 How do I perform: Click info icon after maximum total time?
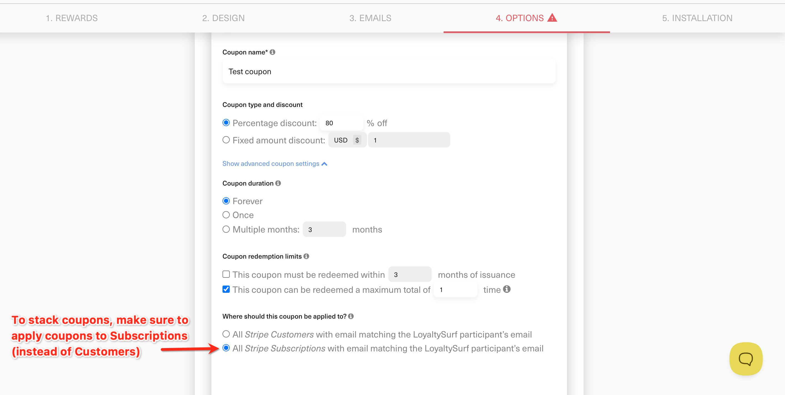click(506, 289)
